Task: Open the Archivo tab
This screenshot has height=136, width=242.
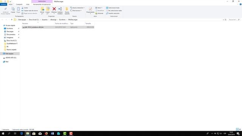Action: pos(3,4)
